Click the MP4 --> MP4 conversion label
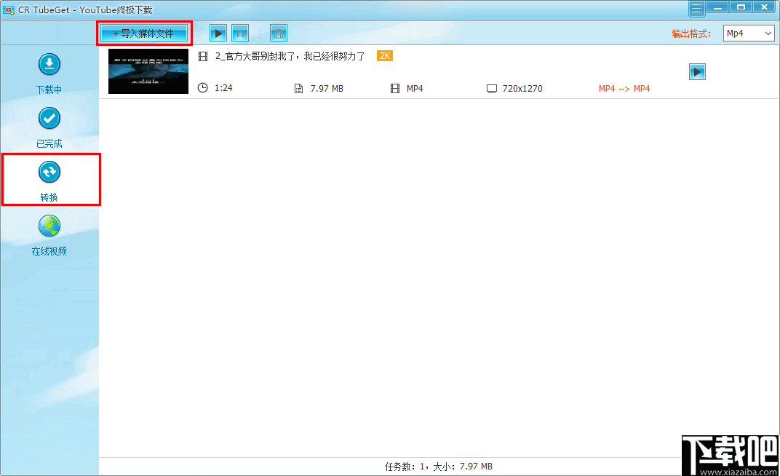Screen dimensions: 780x476 624,89
